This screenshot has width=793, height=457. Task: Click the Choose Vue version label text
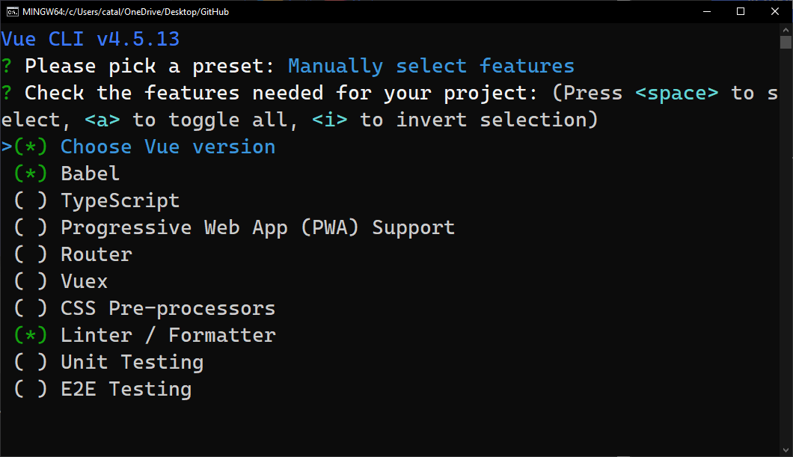pos(168,147)
